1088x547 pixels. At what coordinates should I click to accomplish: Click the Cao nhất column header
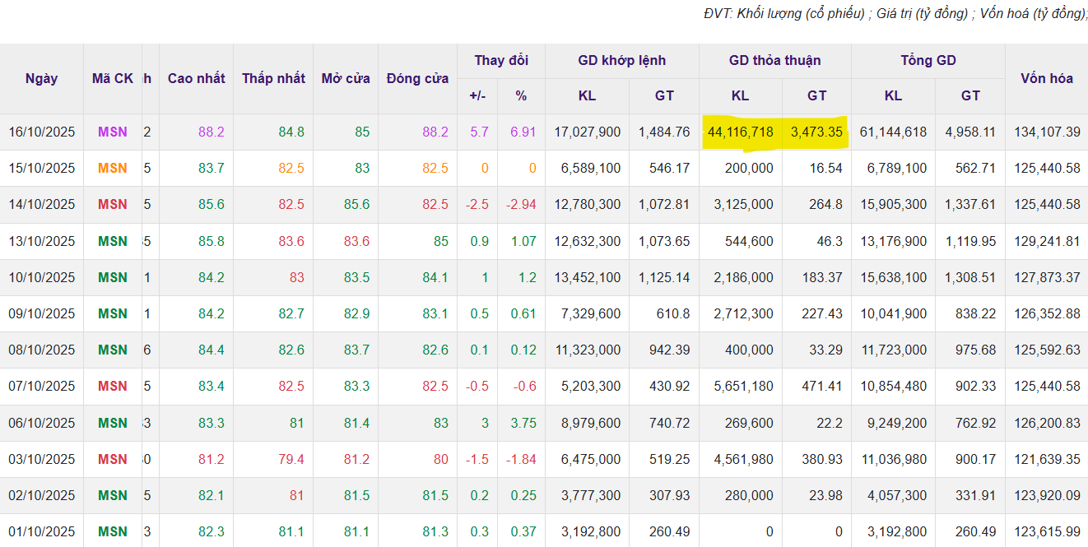coord(196,79)
